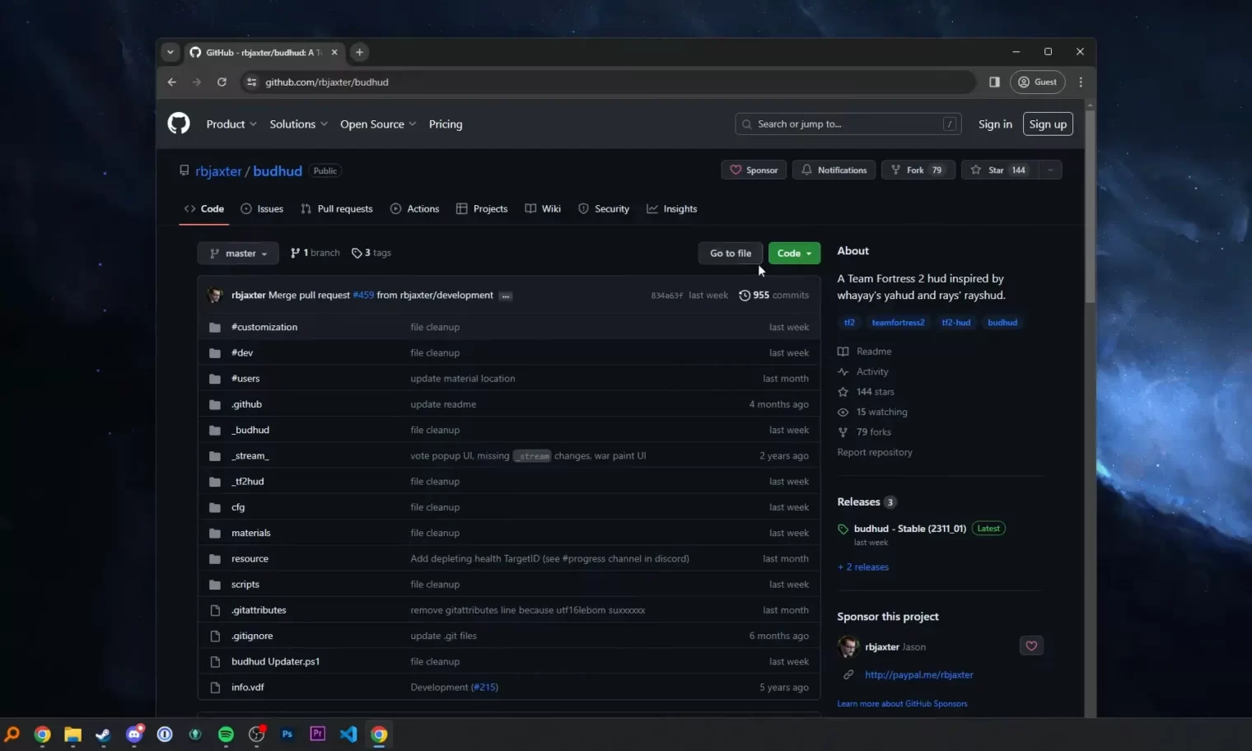Expand the Product menu
This screenshot has height=751, width=1252.
231,124
